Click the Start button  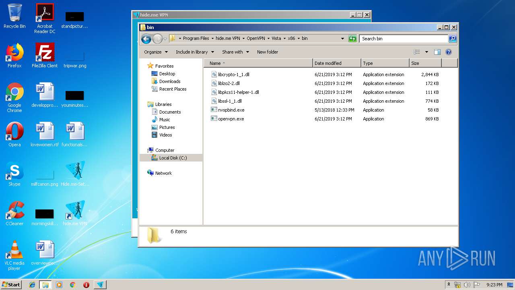pyautogui.click(x=11, y=284)
